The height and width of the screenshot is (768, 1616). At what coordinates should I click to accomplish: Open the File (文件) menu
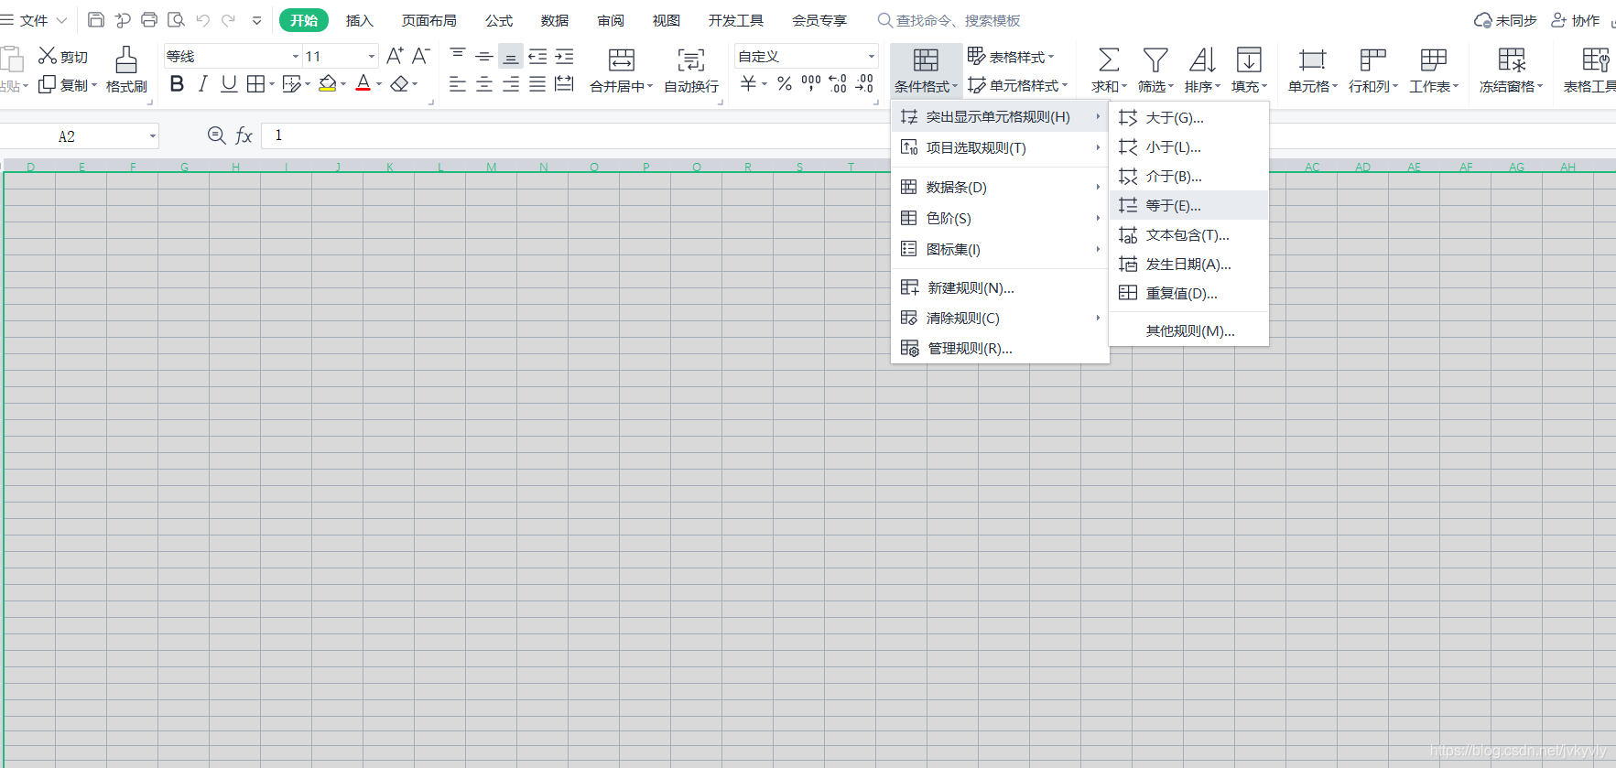click(x=34, y=20)
